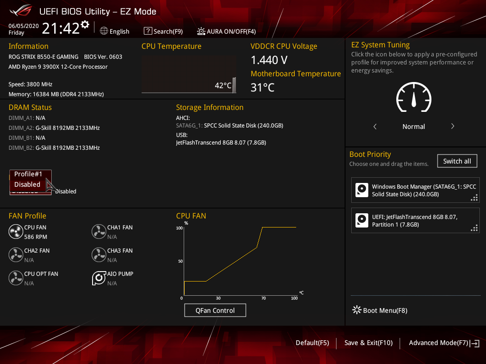Click the Speed: 3800 MHz line
Viewport: 486px width, 364px height.
coord(30,84)
